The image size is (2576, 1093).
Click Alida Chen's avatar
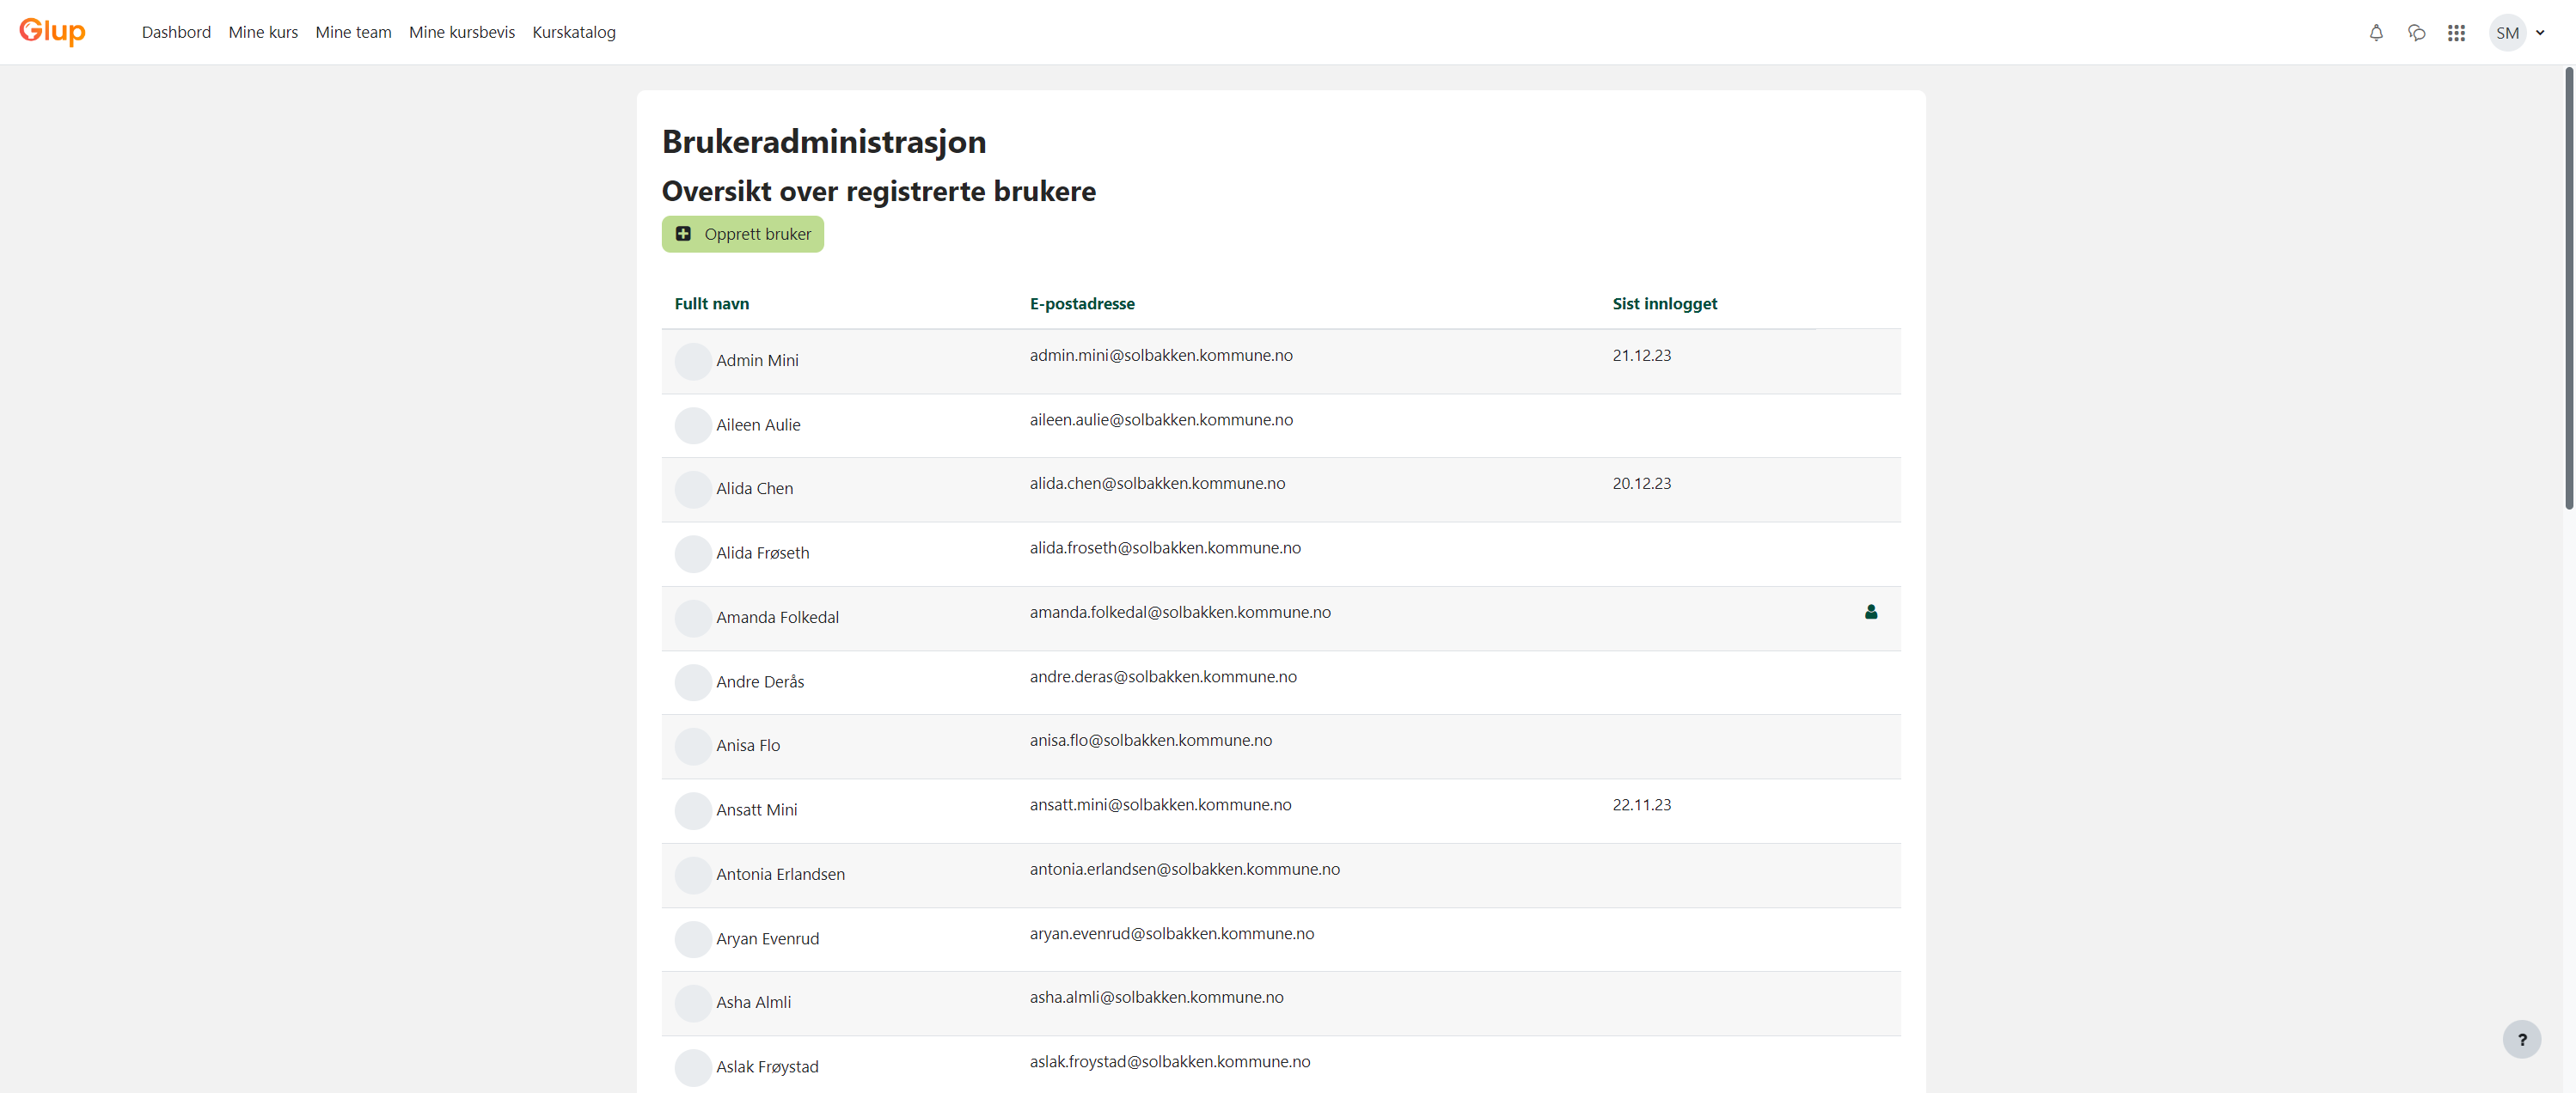pyautogui.click(x=693, y=489)
